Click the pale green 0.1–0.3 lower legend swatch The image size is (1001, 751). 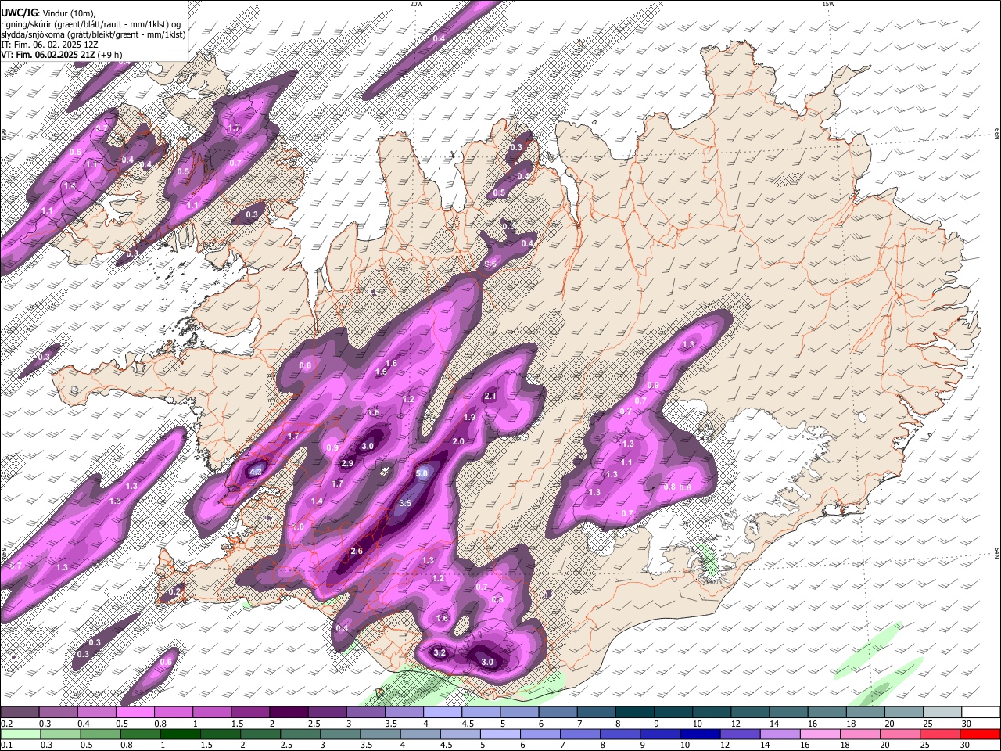[20, 734]
